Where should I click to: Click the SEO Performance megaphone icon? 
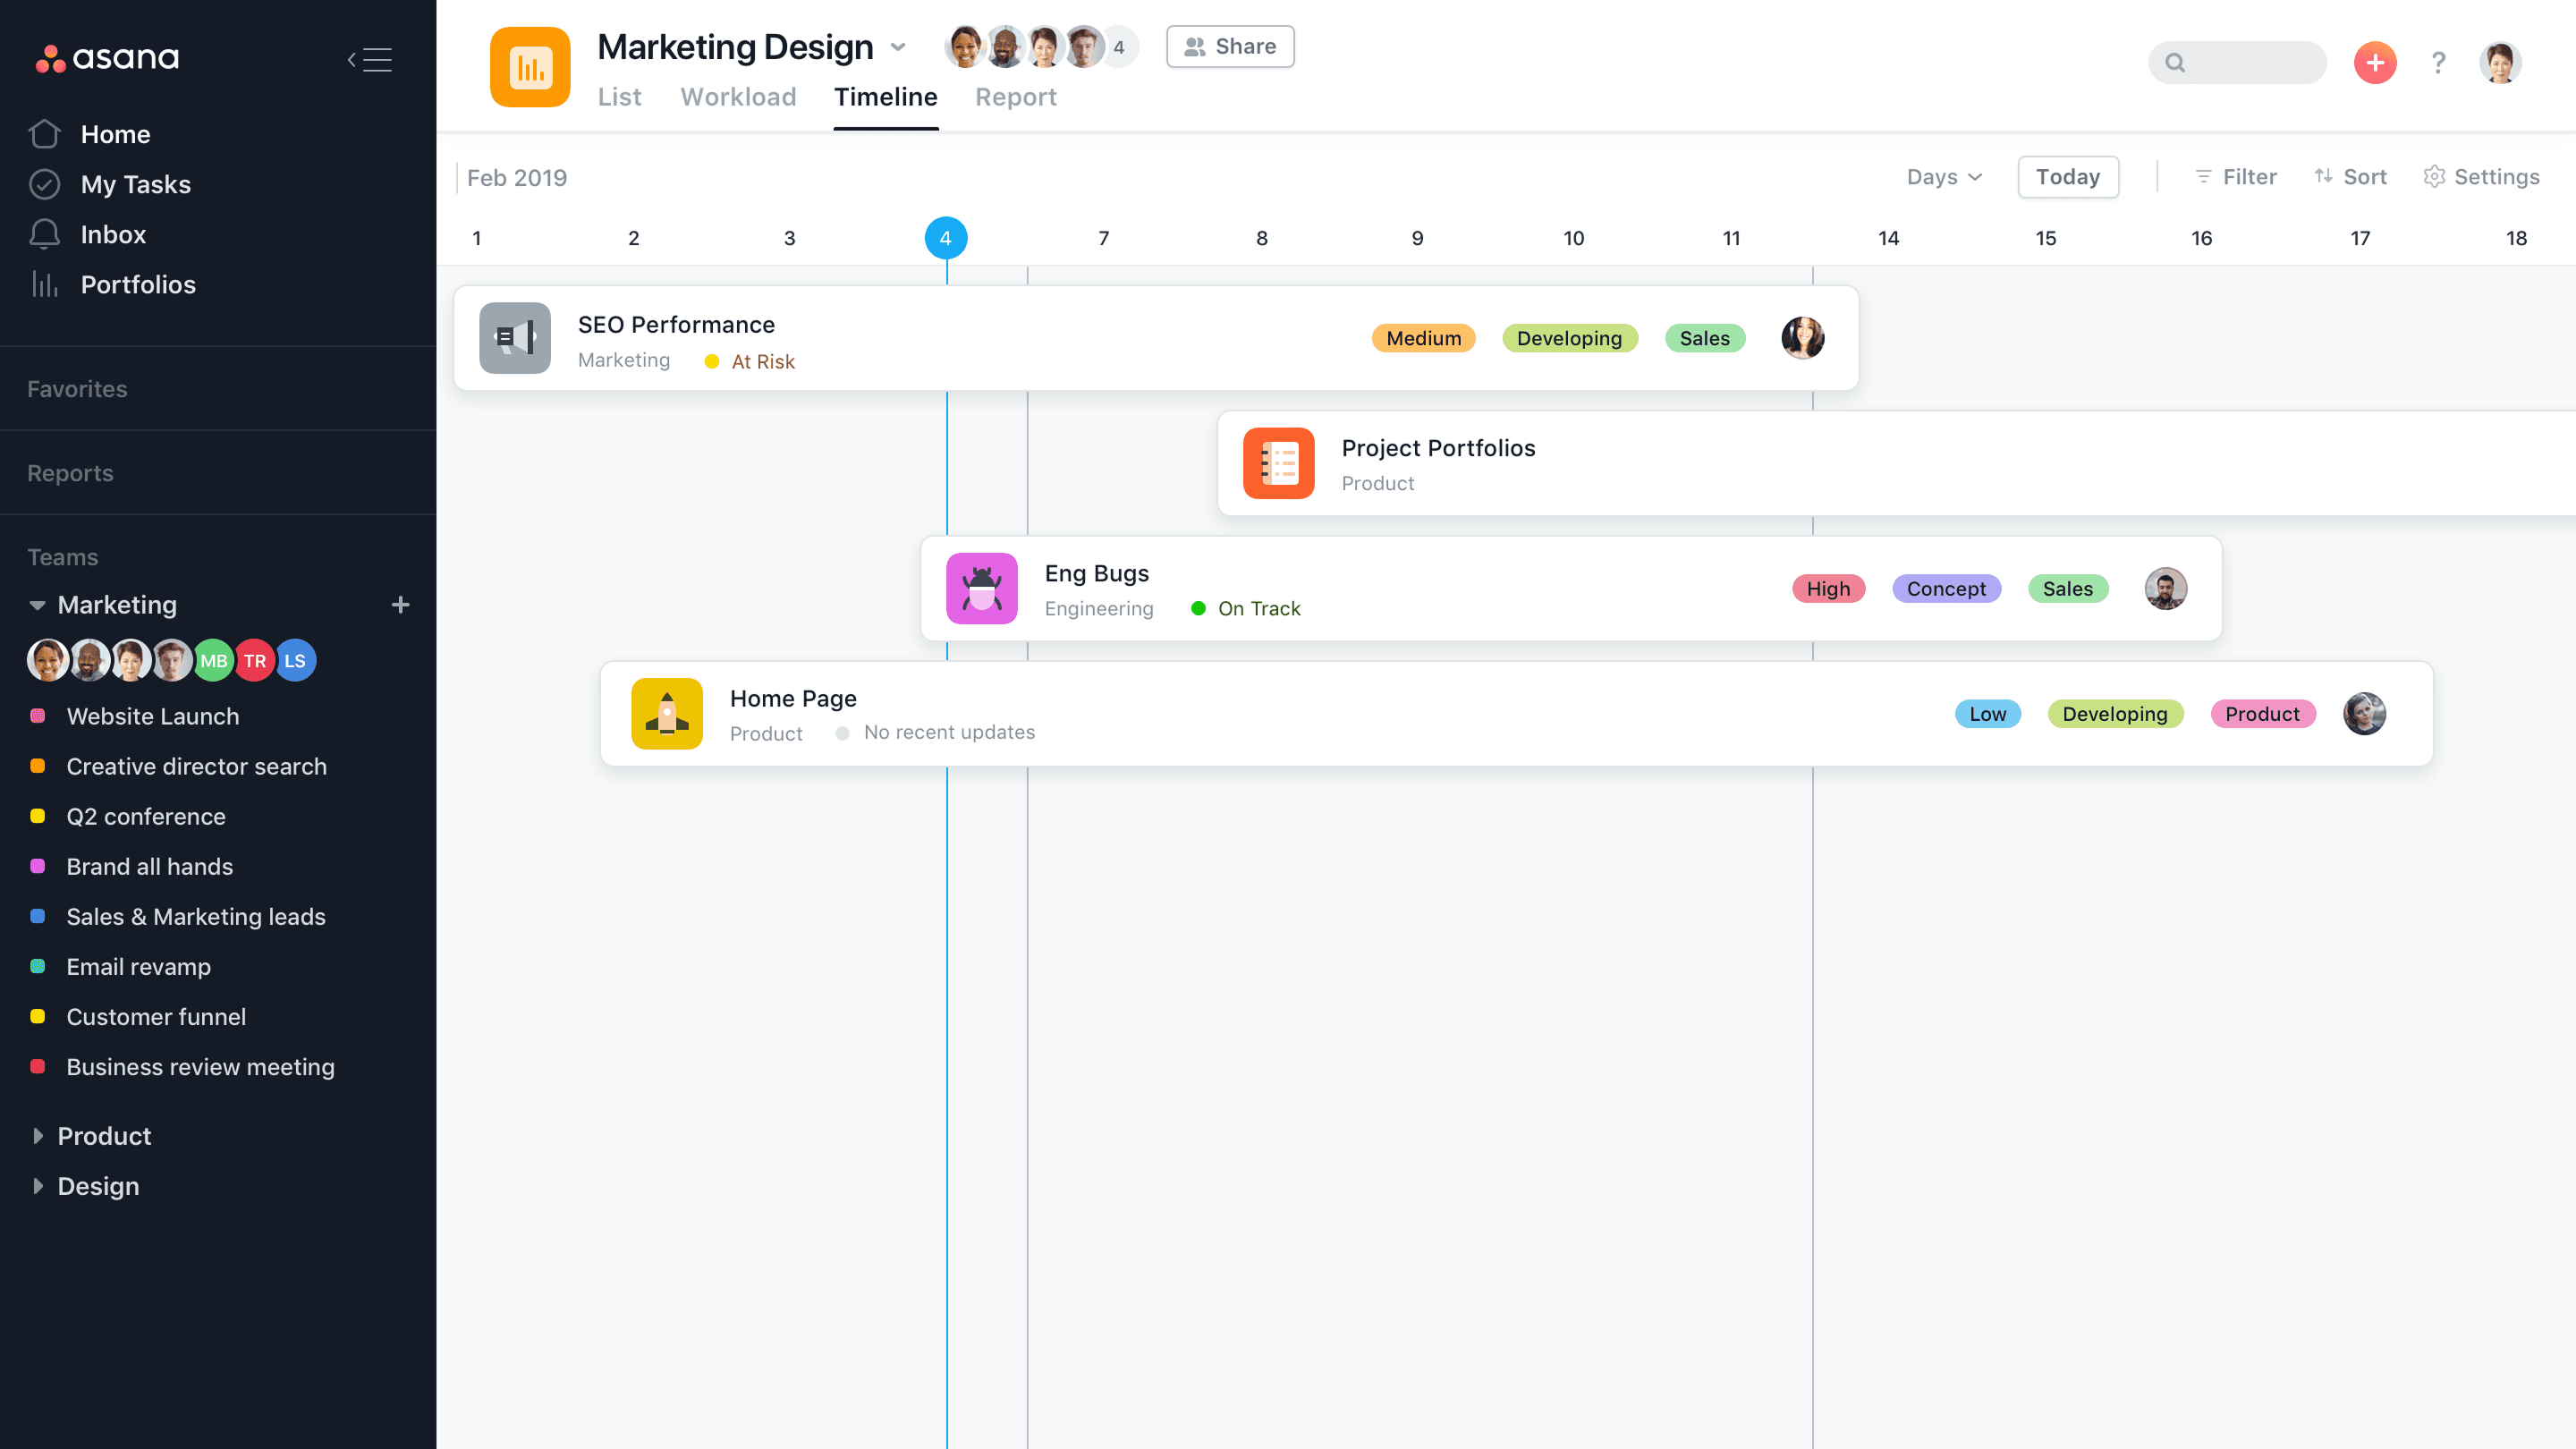click(515, 338)
